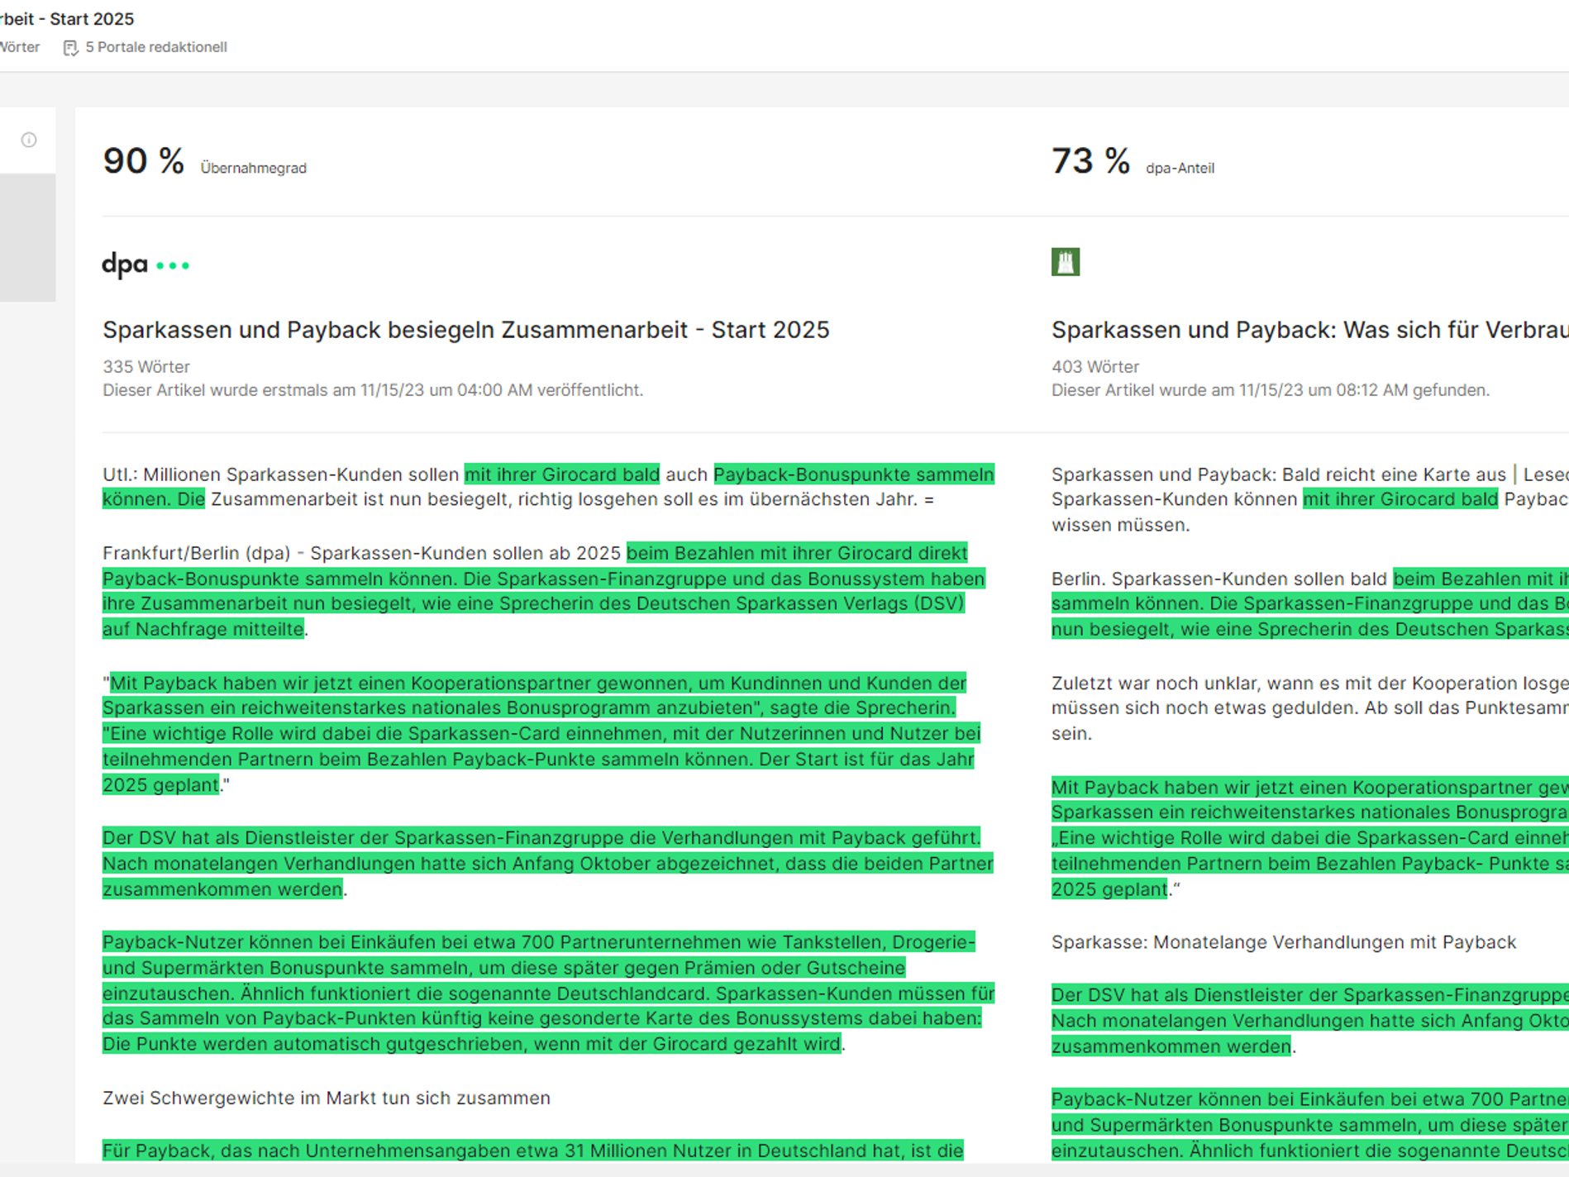This screenshot has height=1177, width=1569.
Task: Click the green publisher logo above the right article
Action: click(x=1066, y=262)
